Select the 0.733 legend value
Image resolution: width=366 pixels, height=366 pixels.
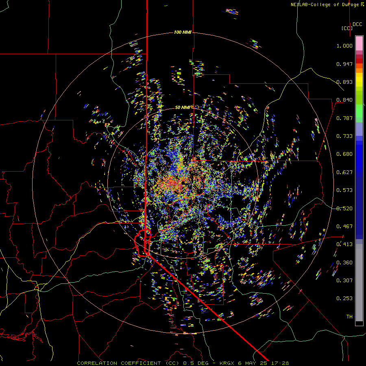344,136
